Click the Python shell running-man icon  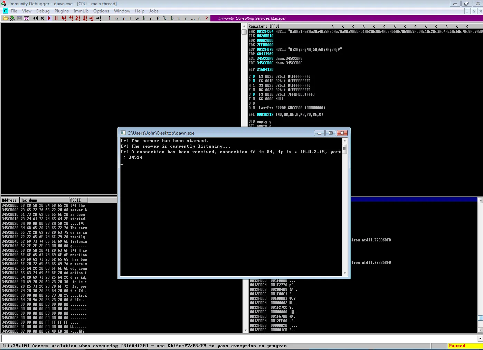click(12, 18)
